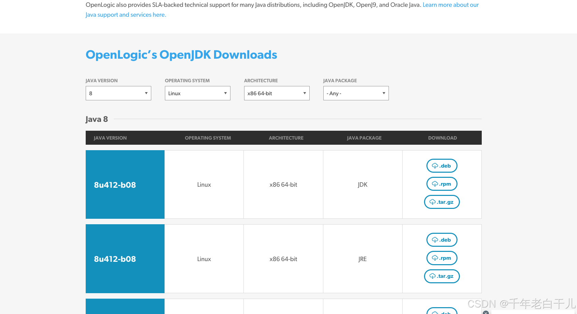Download the JDK .rpm package
Image resolution: width=577 pixels, height=314 pixels.
pyautogui.click(x=442, y=184)
